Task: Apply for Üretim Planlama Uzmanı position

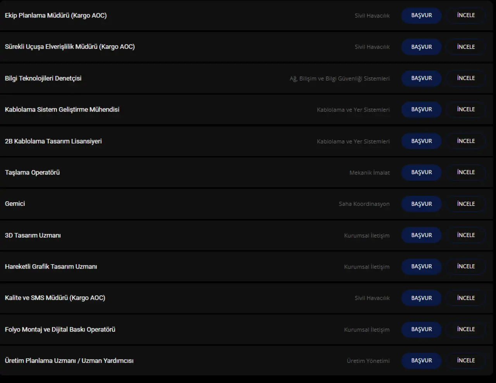Action: coord(421,361)
